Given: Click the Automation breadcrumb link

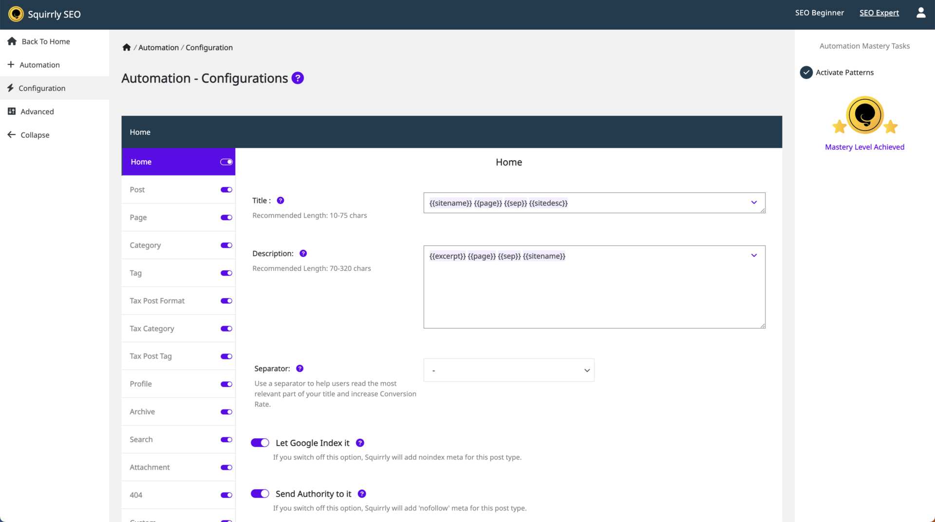Looking at the screenshot, I should [158, 48].
